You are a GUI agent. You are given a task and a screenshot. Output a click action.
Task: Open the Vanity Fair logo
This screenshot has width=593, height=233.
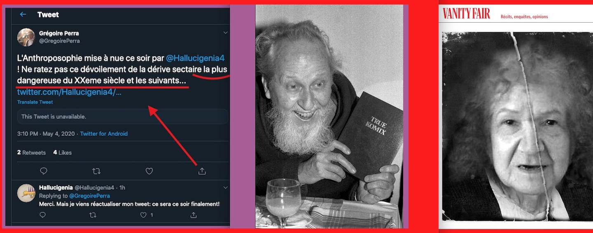467,14
